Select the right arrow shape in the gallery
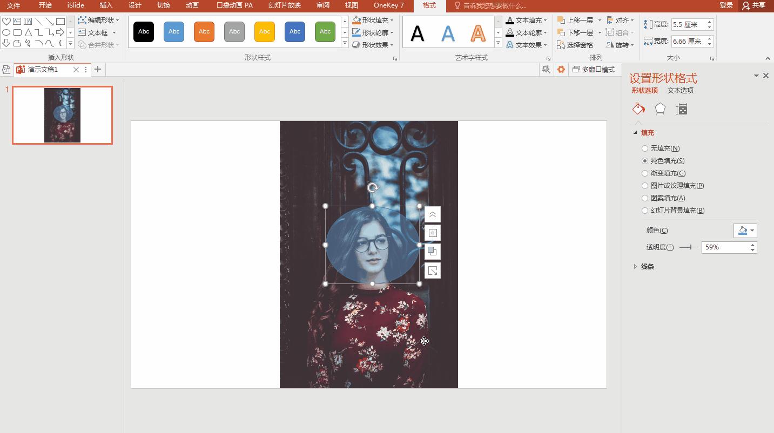Screen dimensions: 774x433 pos(60,32)
